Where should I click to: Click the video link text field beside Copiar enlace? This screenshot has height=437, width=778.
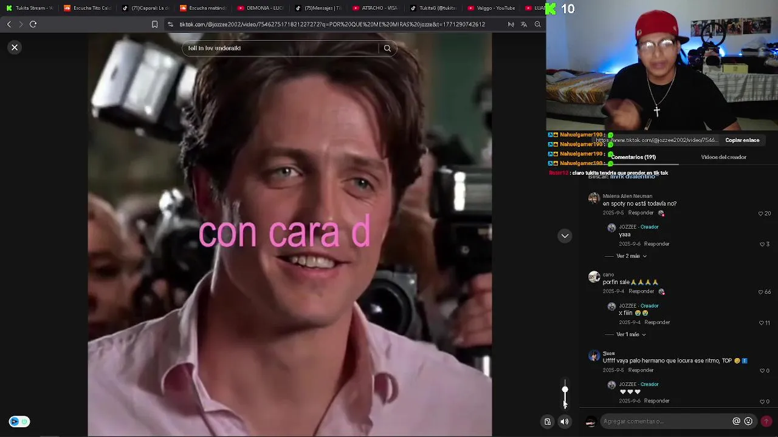tap(656, 140)
